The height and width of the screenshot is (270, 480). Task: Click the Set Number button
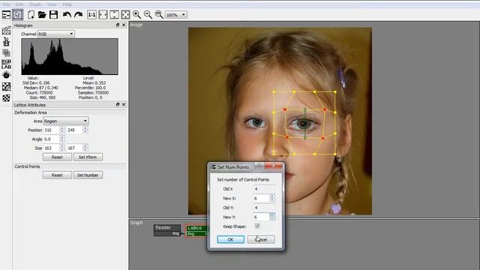click(88, 175)
